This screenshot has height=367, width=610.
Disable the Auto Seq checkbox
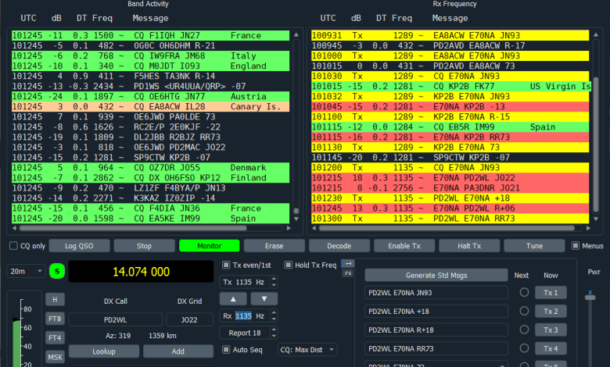tap(226, 349)
